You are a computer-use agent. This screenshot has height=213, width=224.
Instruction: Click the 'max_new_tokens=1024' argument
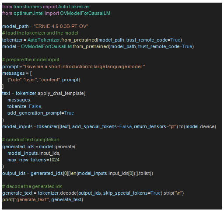coord(34,160)
